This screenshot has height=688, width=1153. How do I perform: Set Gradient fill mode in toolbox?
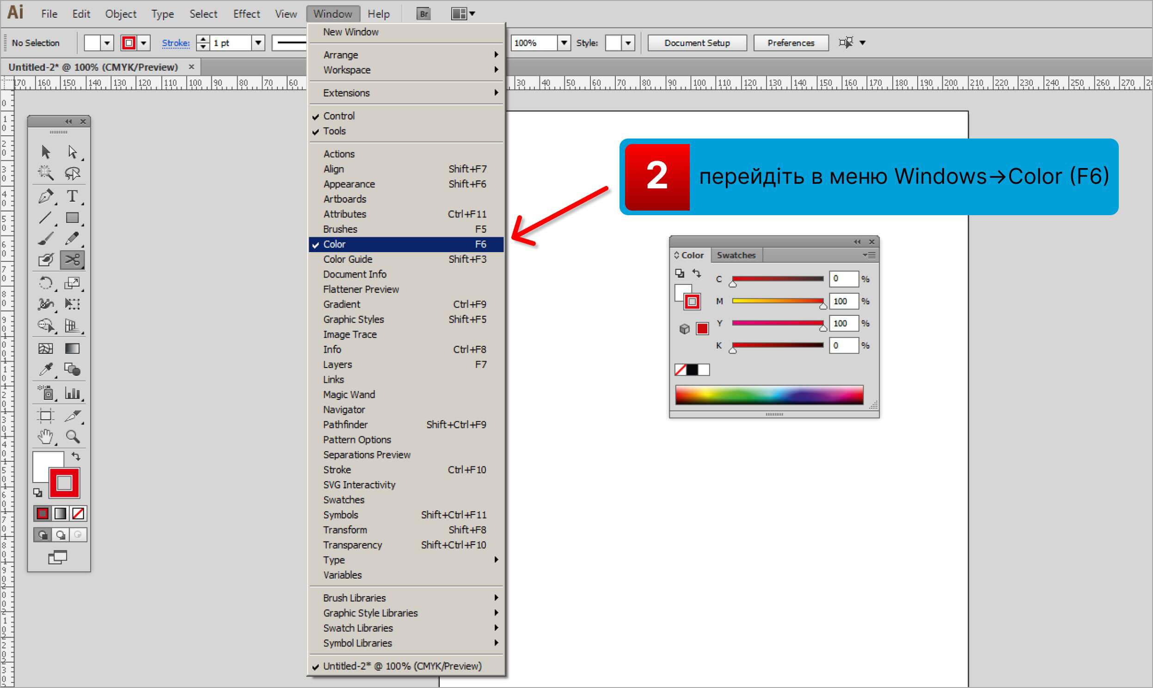click(61, 513)
